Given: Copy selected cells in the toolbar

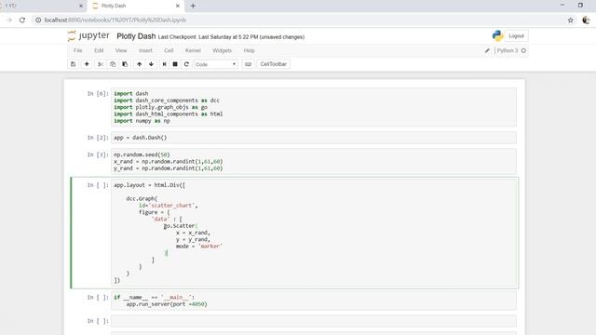Looking at the screenshot, I should (113, 64).
